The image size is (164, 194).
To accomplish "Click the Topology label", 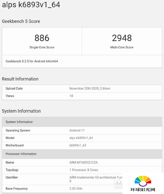I will click(12, 170).
